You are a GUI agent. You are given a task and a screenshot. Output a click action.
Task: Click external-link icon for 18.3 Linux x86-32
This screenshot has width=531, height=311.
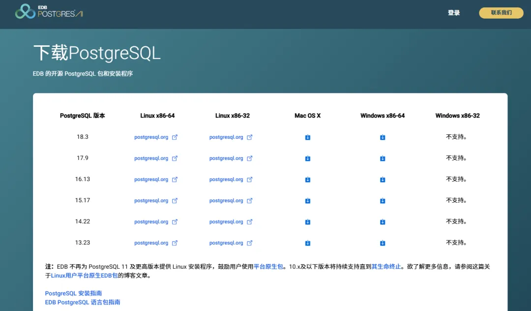250,137
